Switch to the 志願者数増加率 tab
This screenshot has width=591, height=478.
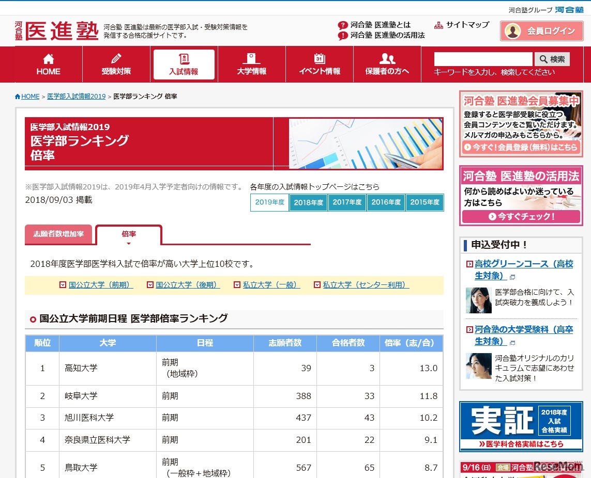pos(58,234)
